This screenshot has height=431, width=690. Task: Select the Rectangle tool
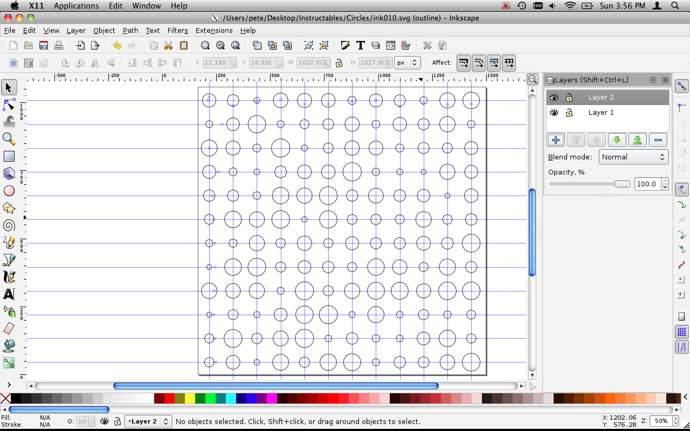coord(9,156)
